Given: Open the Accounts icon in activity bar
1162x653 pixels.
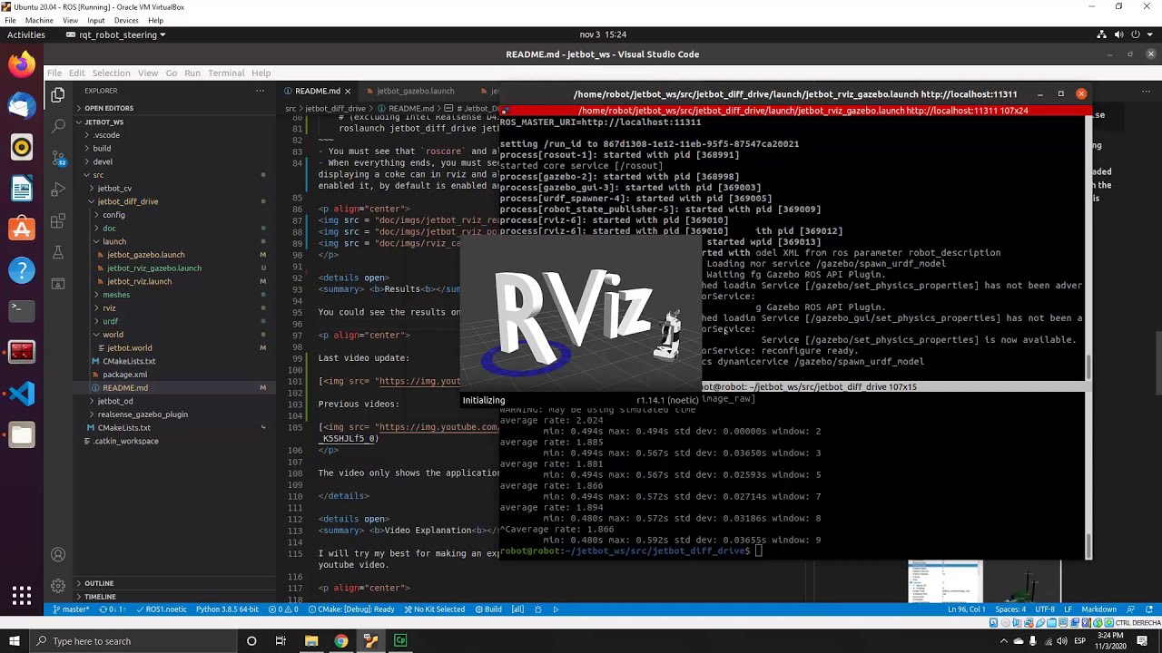Looking at the screenshot, I should 58,554.
